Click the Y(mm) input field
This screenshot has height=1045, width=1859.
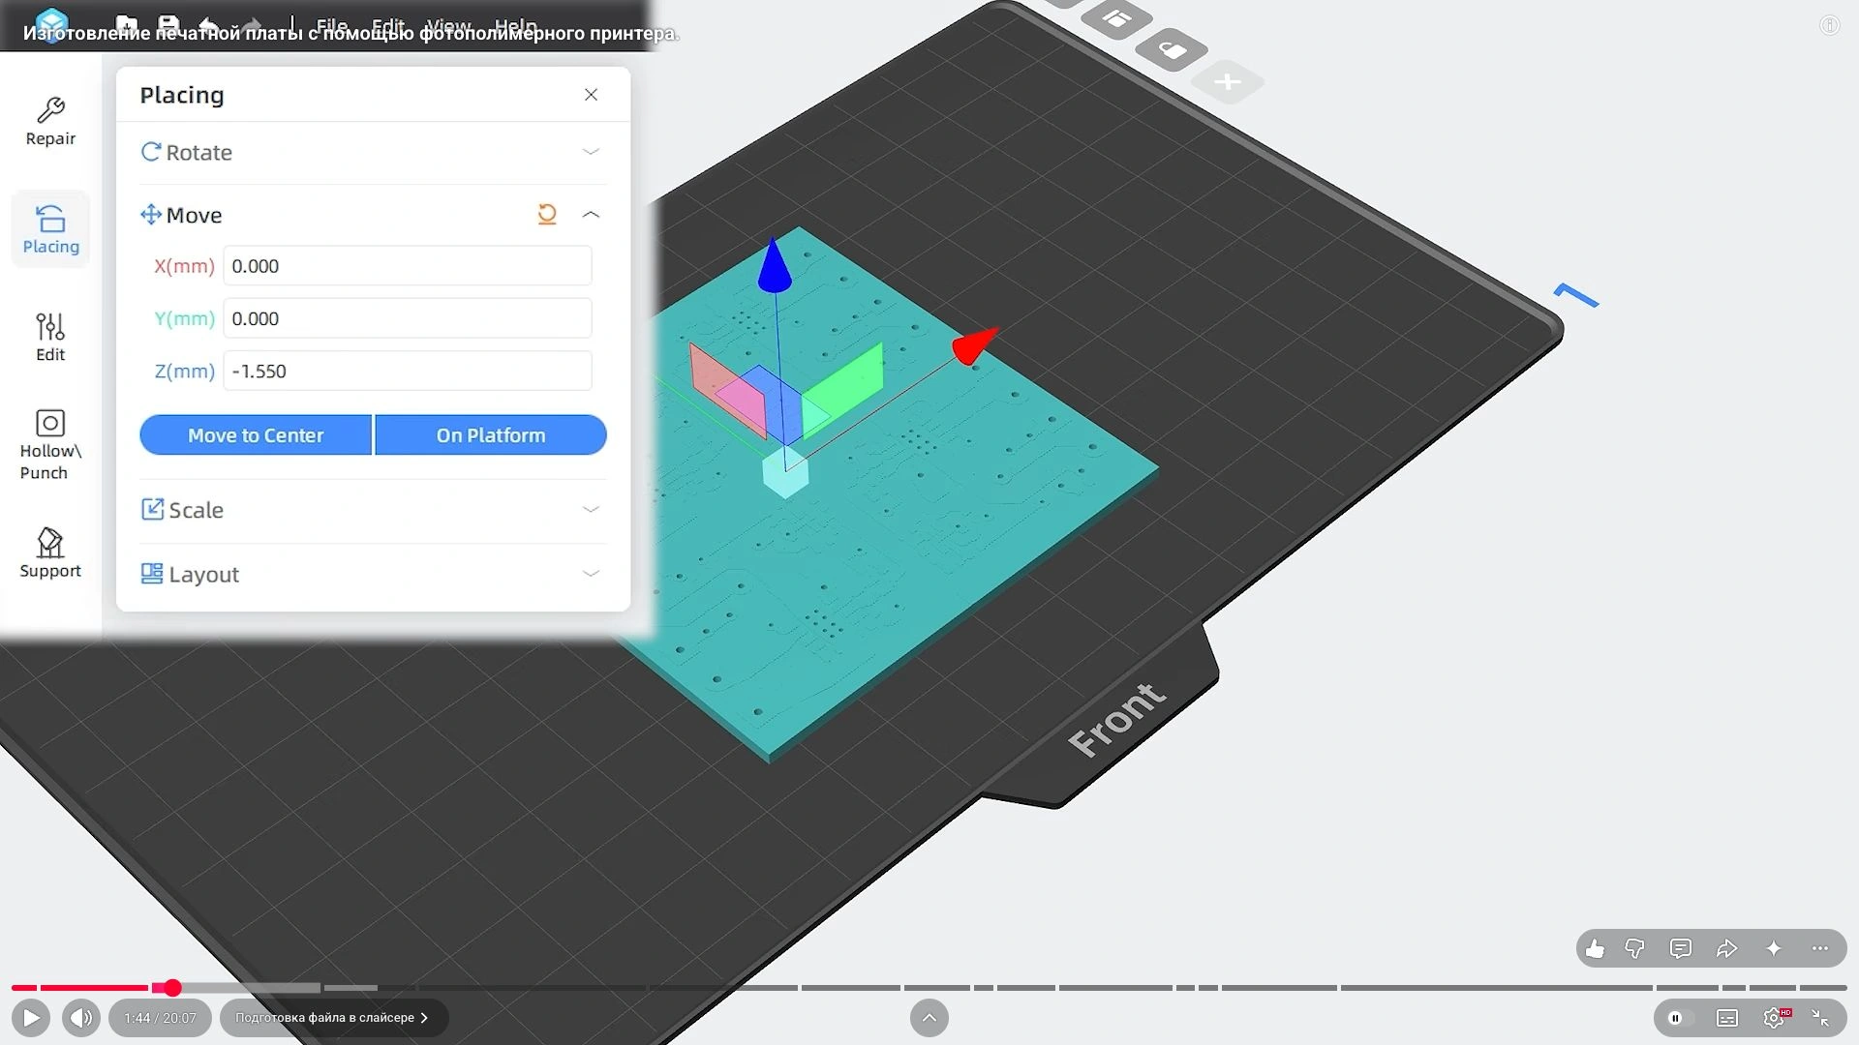(x=408, y=318)
